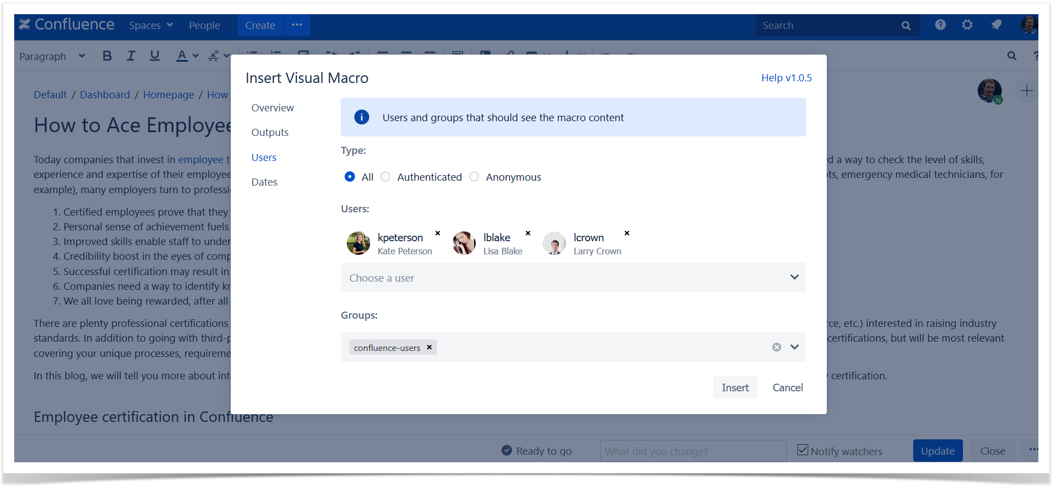
Task: Click the editor find magnifier icon
Action: pyautogui.click(x=1012, y=56)
